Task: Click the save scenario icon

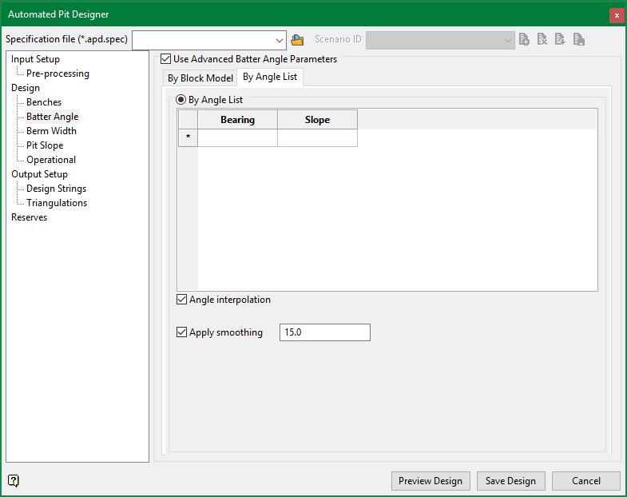Action: click(x=579, y=39)
